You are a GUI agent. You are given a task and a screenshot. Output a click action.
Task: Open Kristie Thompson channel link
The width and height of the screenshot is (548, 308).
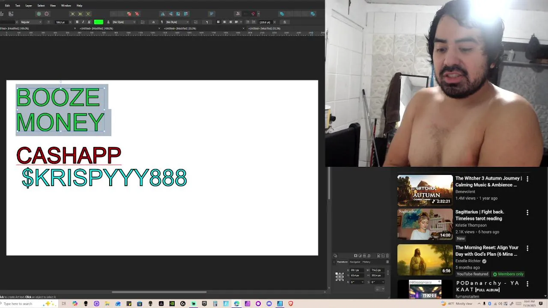(471, 225)
